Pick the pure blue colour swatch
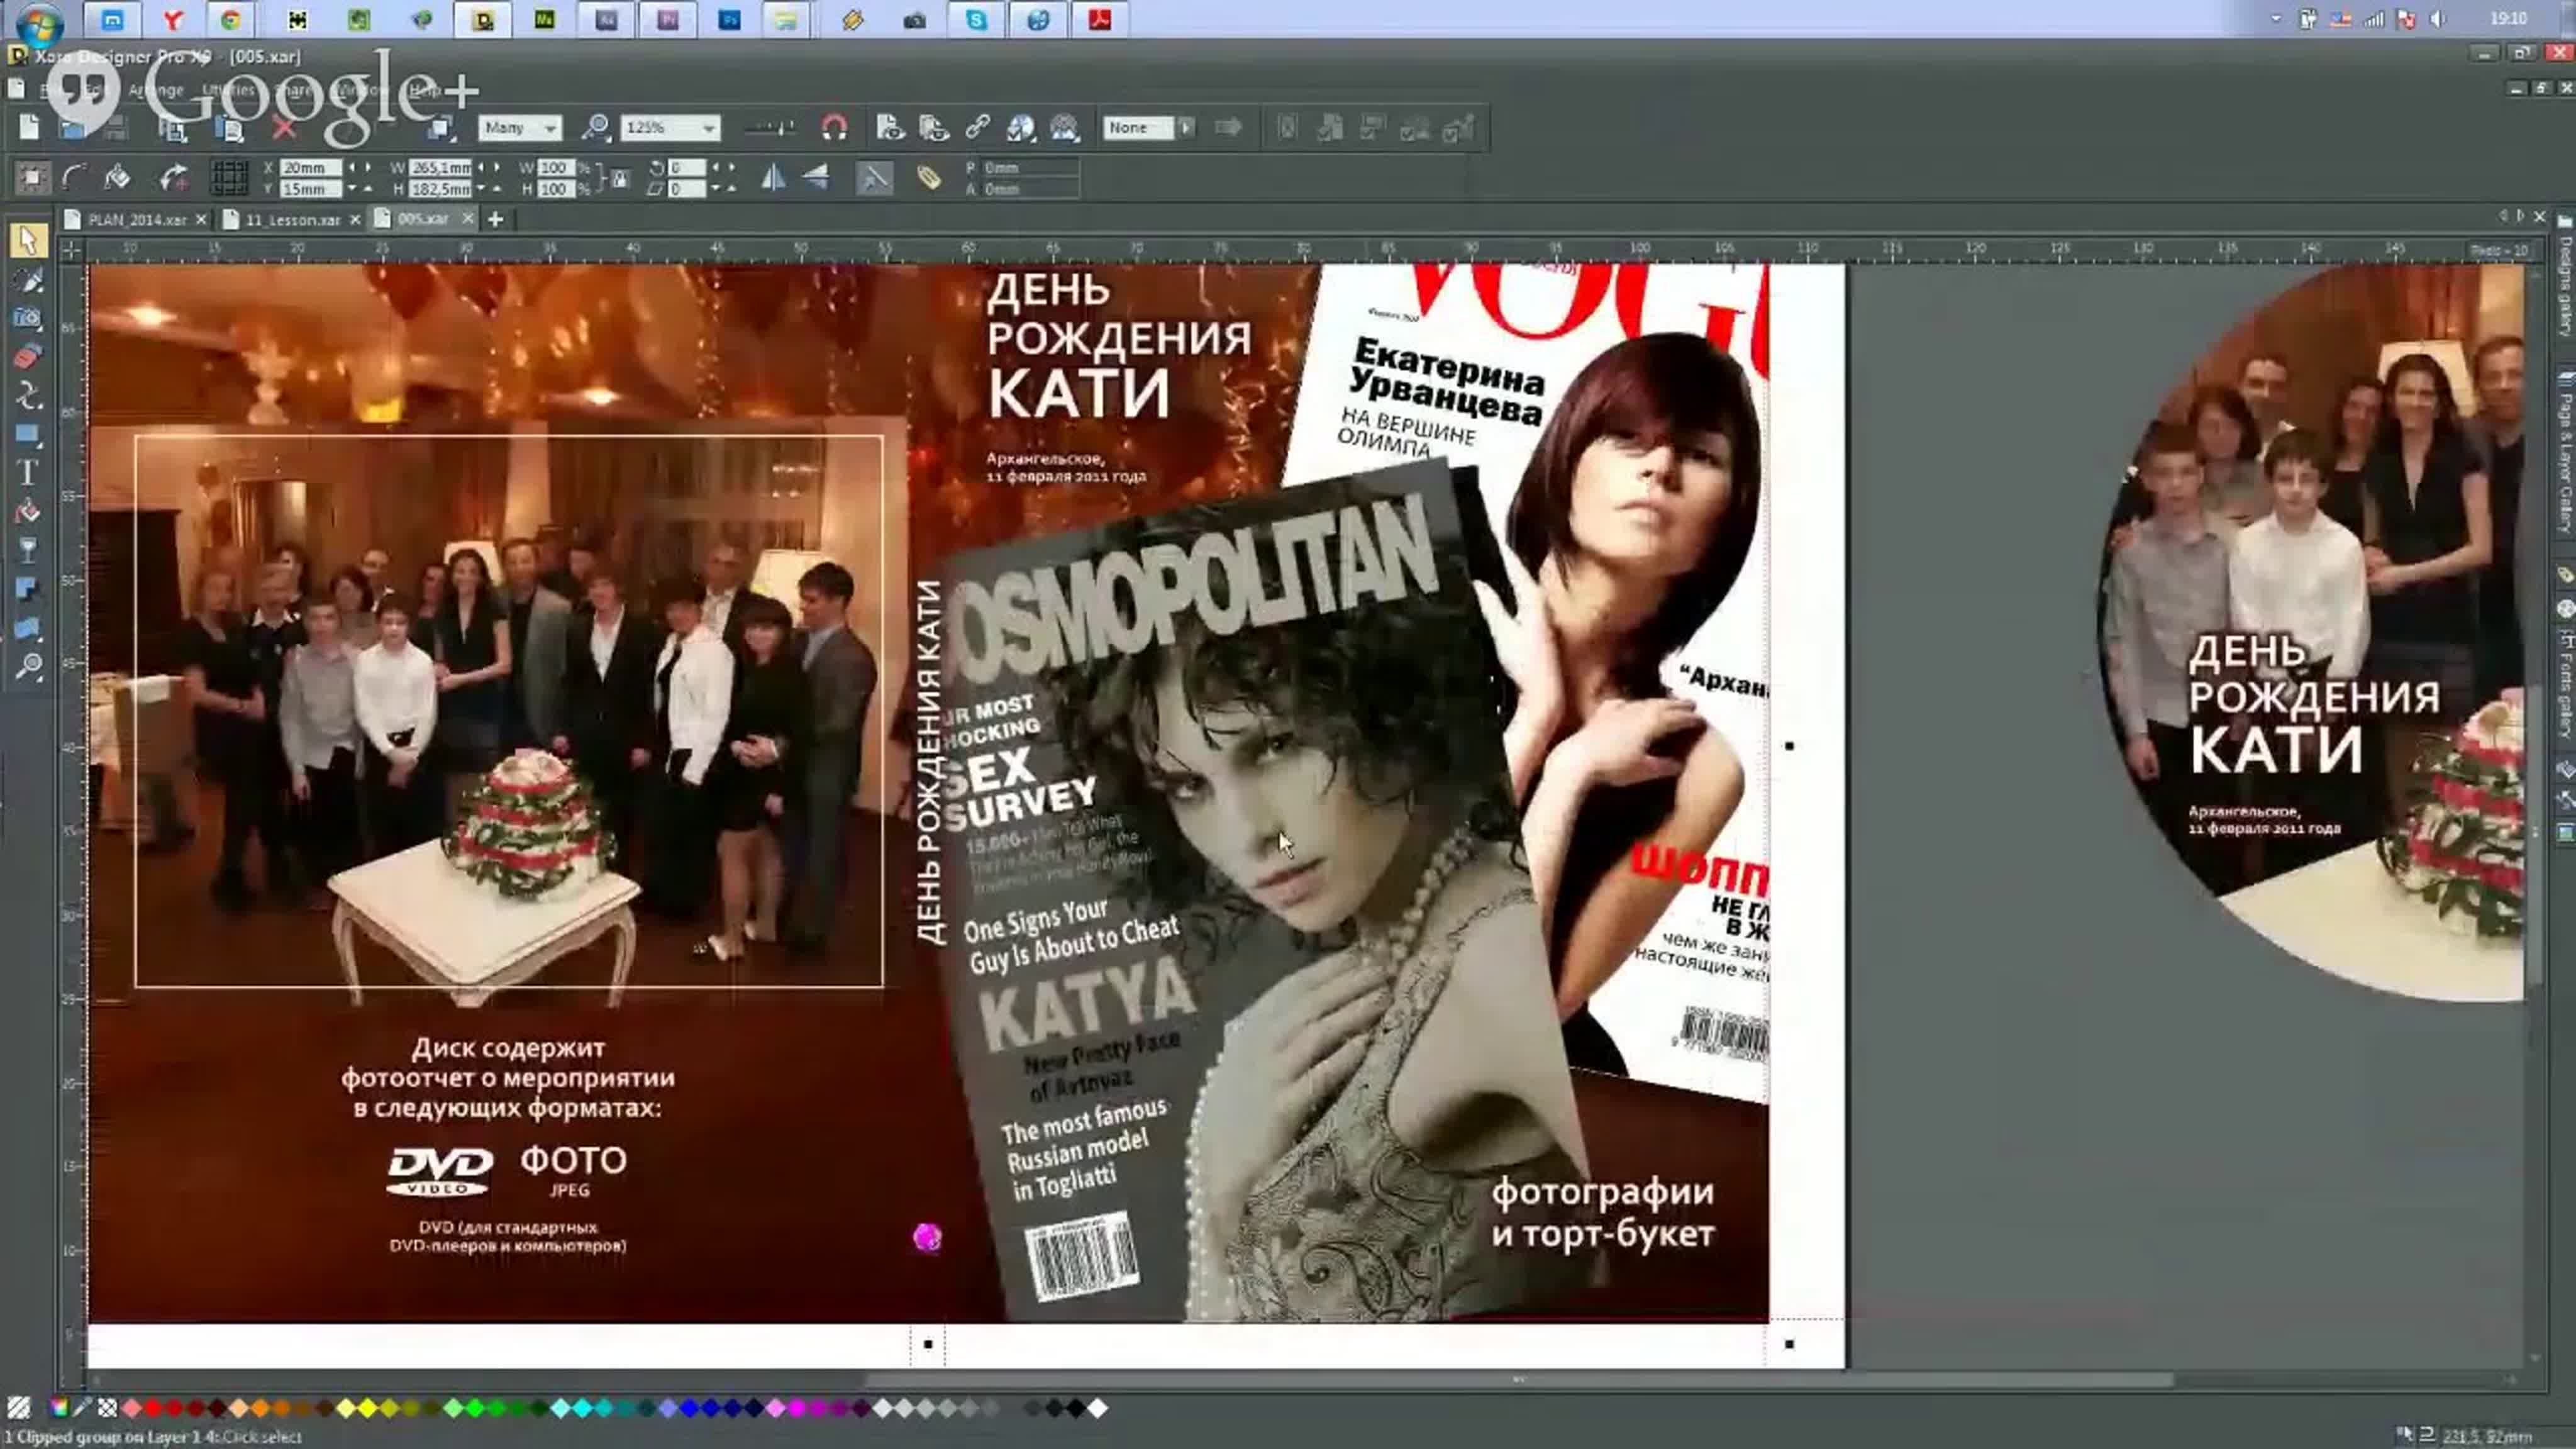Image resolution: width=2576 pixels, height=1449 pixels. coord(689,1408)
